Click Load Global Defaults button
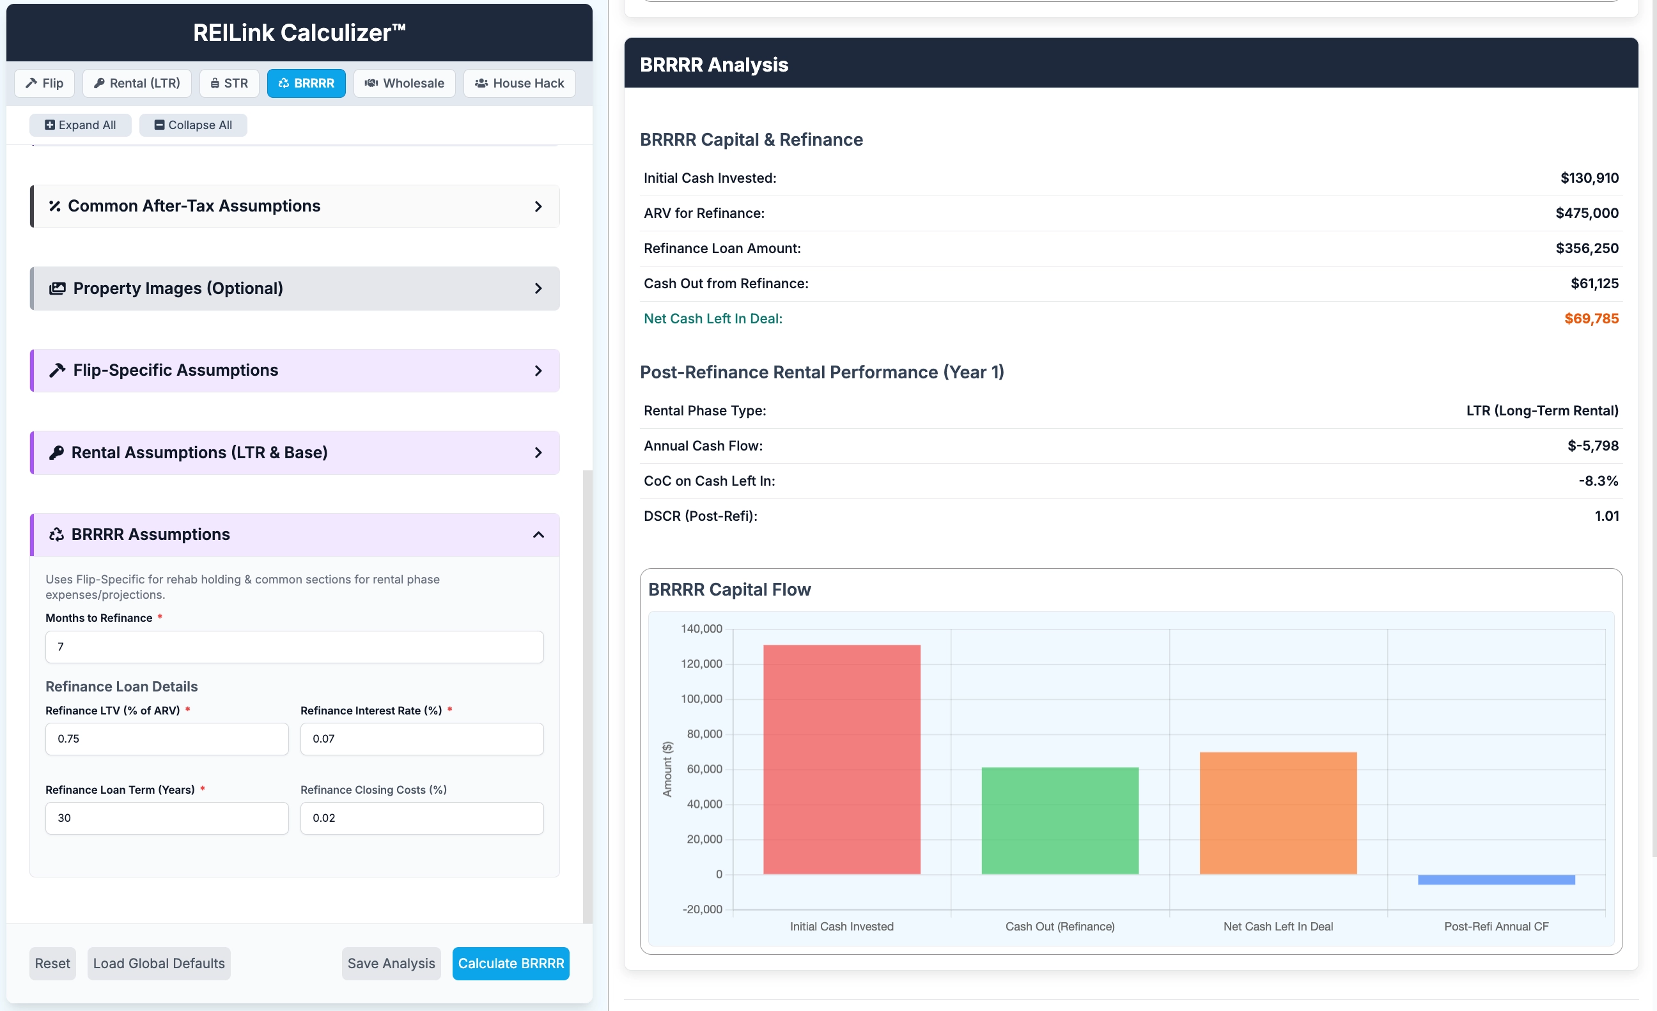 [x=159, y=963]
